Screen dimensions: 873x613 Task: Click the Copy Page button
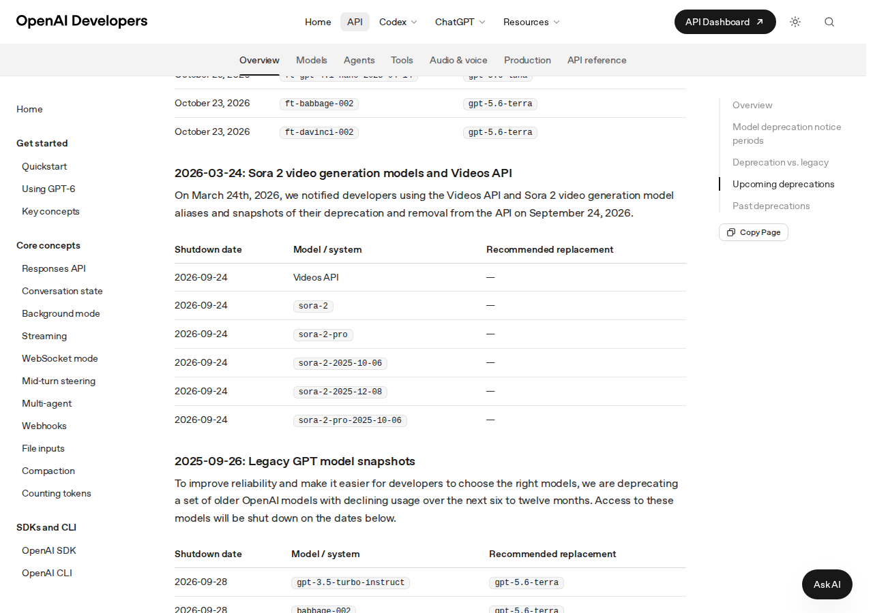click(754, 232)
